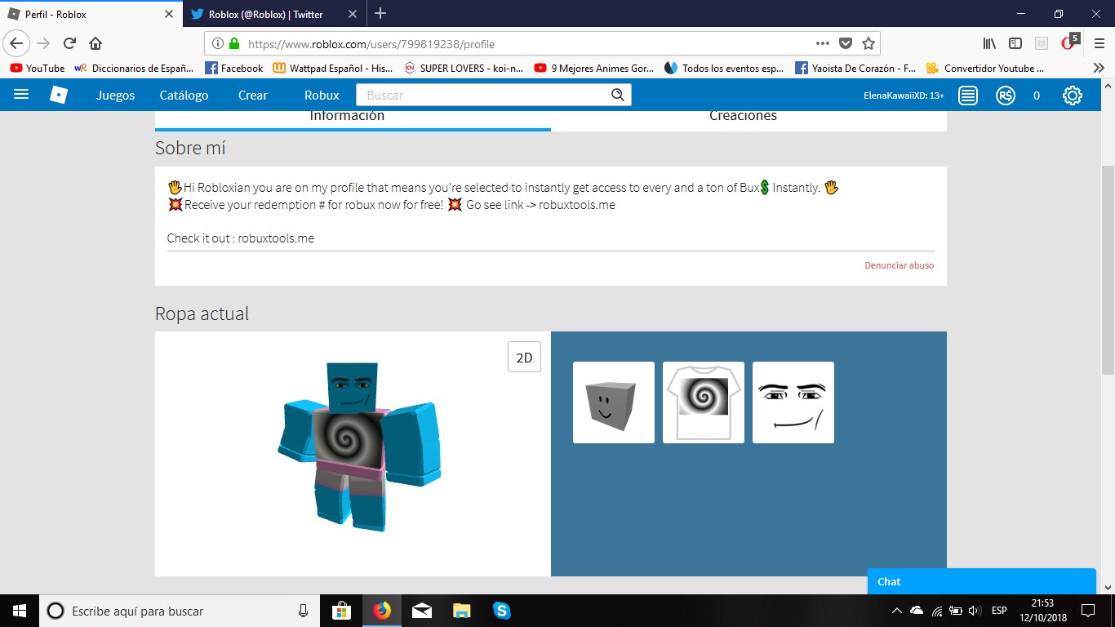The image size is (1115, 627).
Task: Bookmark this page with the star icon
Action: click(868, 43)
